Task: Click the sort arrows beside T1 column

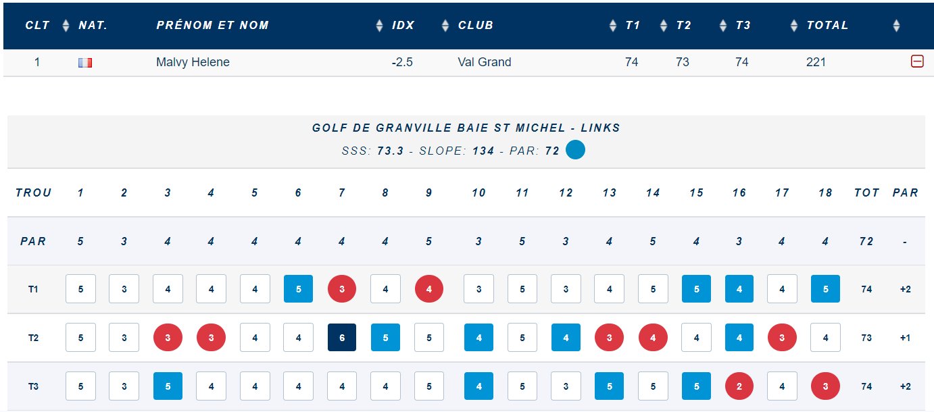Action: [664, 26]
